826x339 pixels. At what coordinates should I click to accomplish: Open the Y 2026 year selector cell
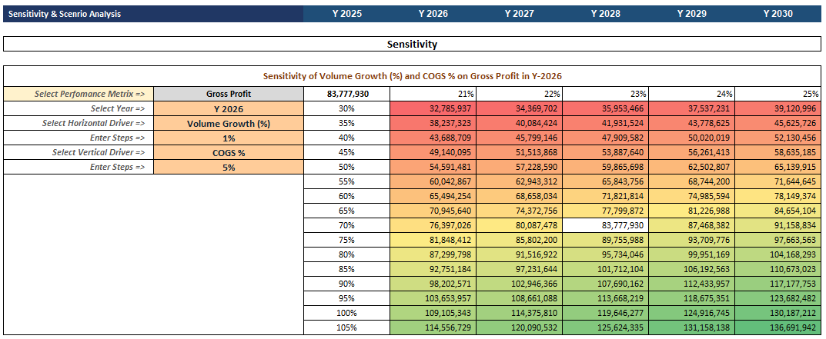click(229, 109)
